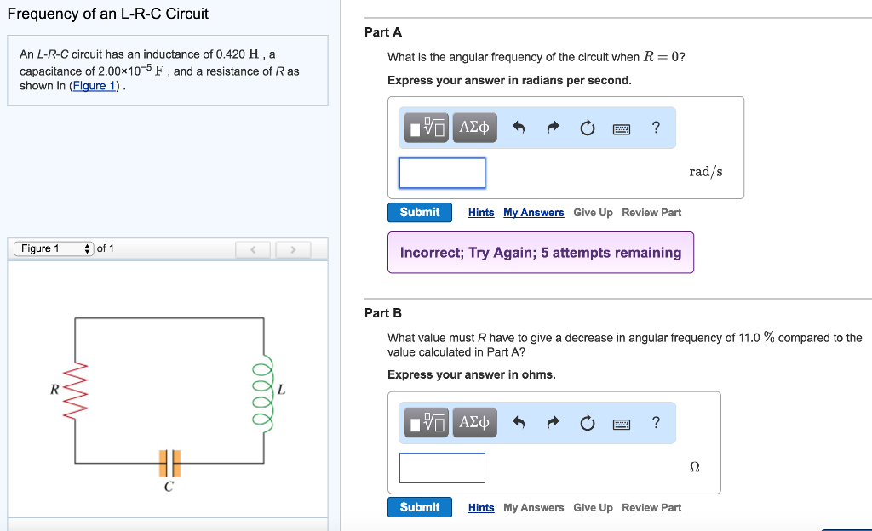Submit the Part B answer
Image resolution: width=872 pixels, height=531 pixels.
419,507
